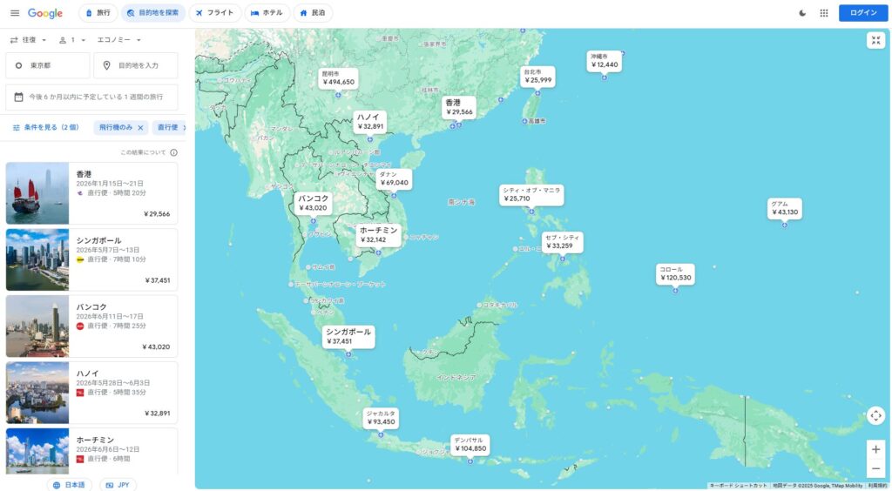The height and width of the screenshot is (491, 892).
Task: Click the info icon next to この結果について
Action: pos(173,152)
